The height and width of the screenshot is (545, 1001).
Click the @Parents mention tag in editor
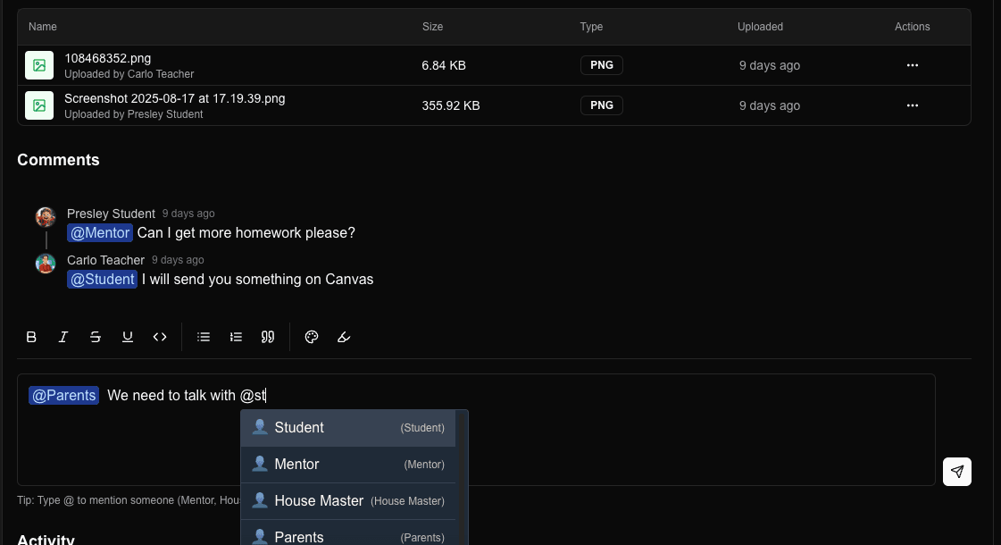[63, 396]
